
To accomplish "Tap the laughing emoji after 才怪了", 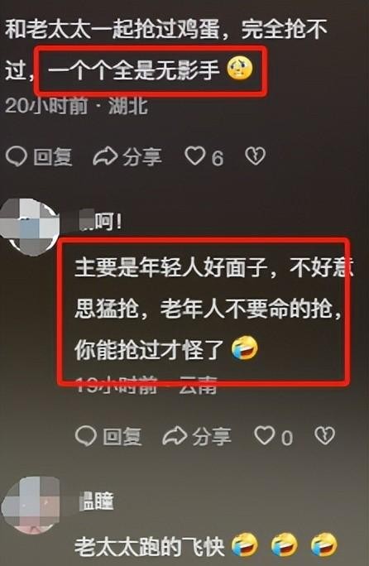I will [x=245, y=348].
